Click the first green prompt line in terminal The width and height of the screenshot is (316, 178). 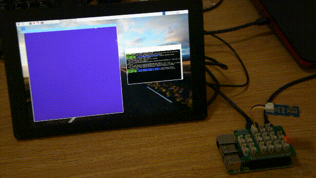click(130, 54)
